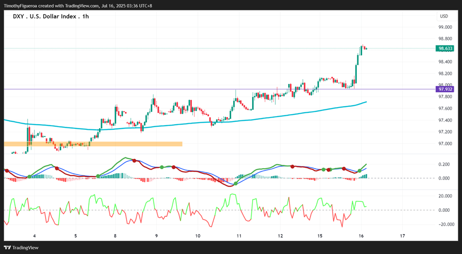Click the 97.600 price axis label
The image size is (462, 254).
point(445,109)
